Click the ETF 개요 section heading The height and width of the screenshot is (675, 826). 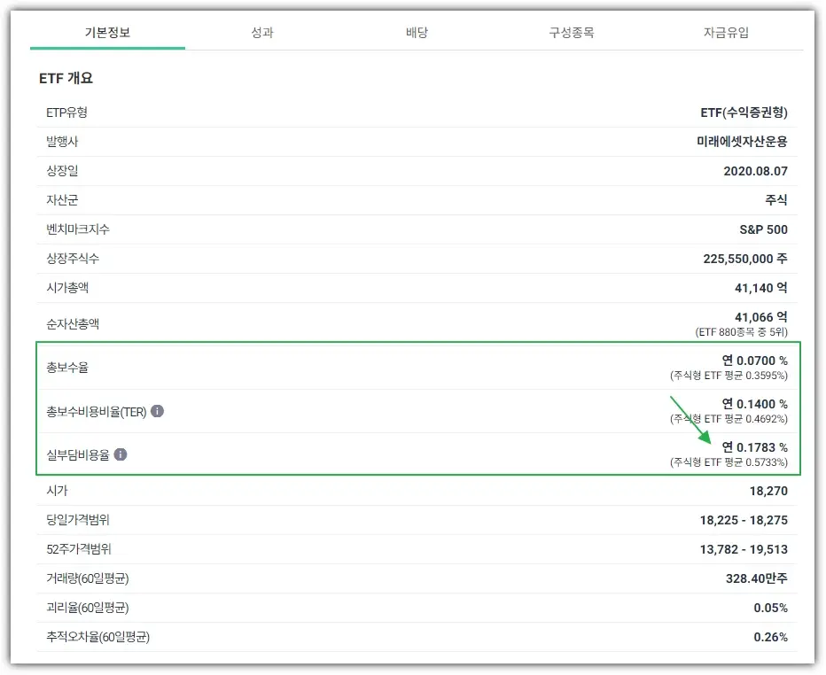66,78
